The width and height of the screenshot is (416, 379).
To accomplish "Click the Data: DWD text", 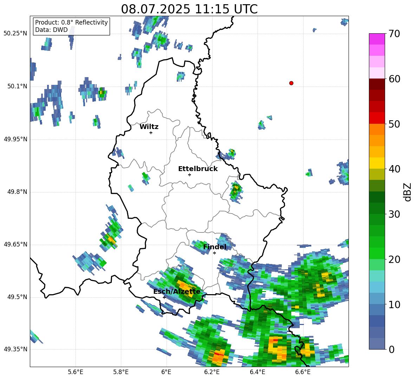I will 51,30.
